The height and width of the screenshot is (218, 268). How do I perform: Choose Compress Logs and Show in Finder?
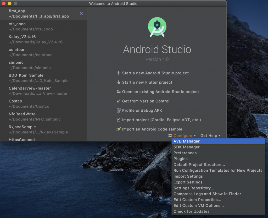(x=218, y=194)
